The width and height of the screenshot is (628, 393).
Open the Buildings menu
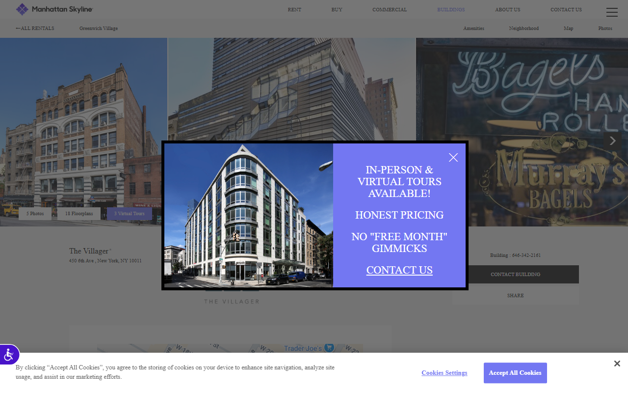point(451,10)
